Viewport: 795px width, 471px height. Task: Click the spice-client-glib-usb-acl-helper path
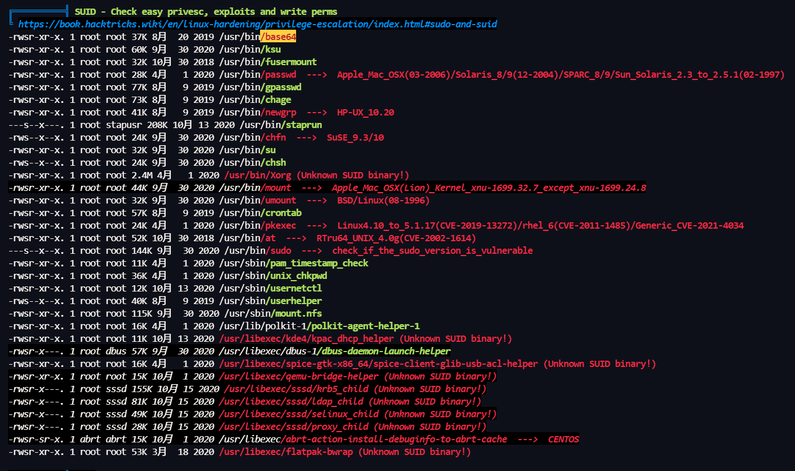point(378,364)
